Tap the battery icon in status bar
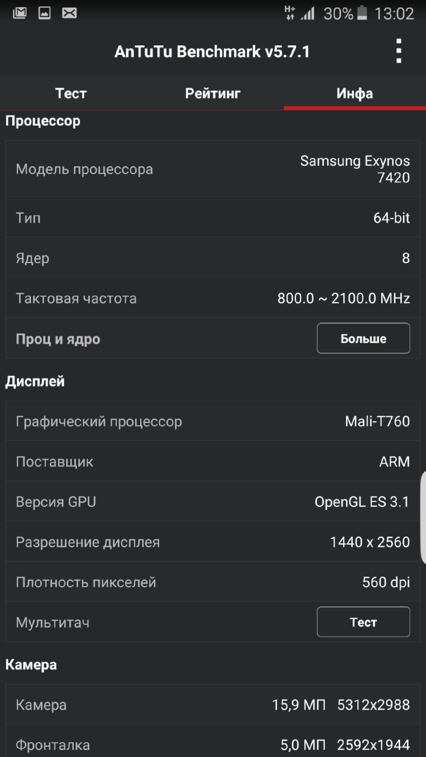 click(x=362, y=13)
